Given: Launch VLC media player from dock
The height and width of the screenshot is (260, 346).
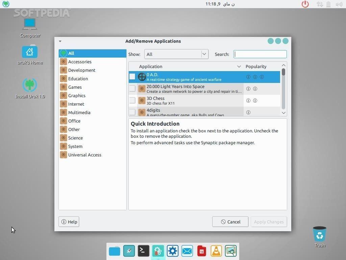Looking at the screenshot, I should click(216, 251).
